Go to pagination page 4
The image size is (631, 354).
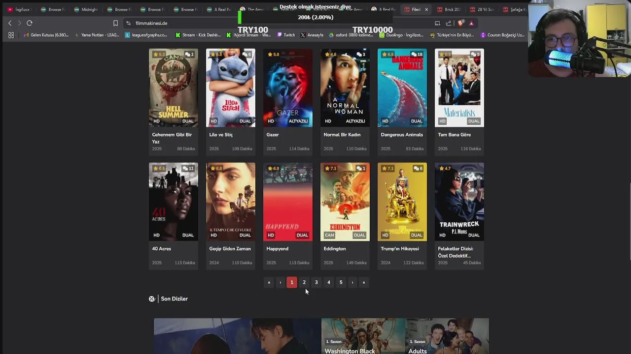point(329,282)
